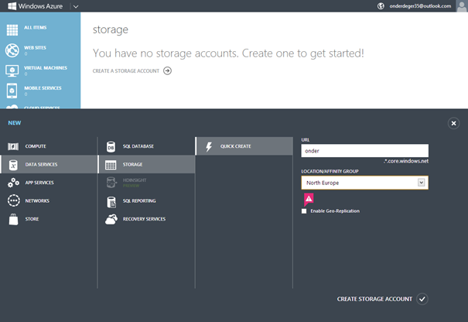468x322 pixels.
Task: Click the checkmark confirm icon
Action: point(422,299)
